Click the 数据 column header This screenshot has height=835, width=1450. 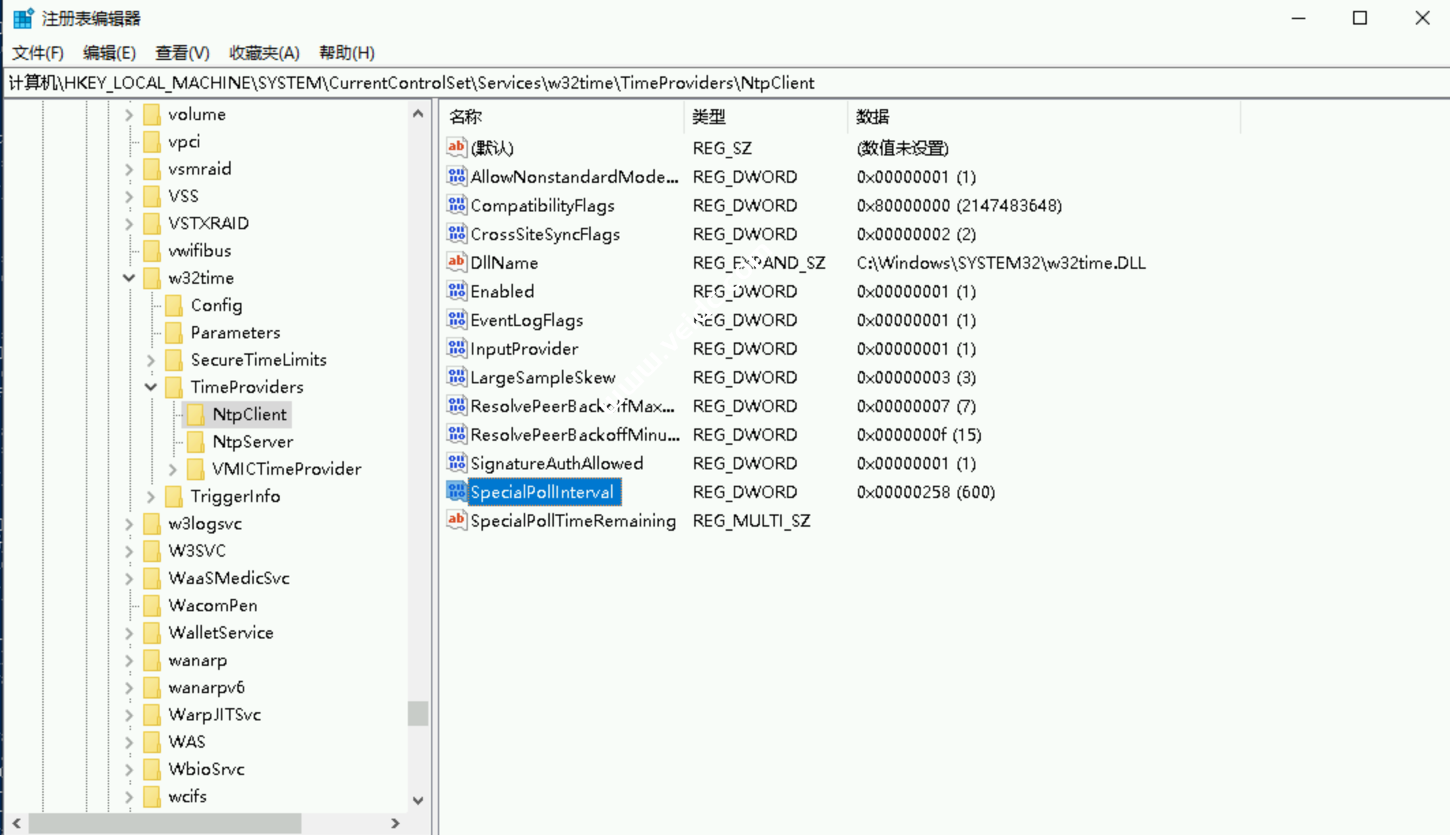click(872, 117)
